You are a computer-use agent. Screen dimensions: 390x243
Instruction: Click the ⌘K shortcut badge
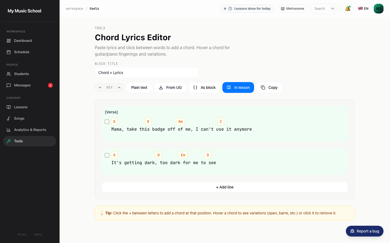click(333, 9)
